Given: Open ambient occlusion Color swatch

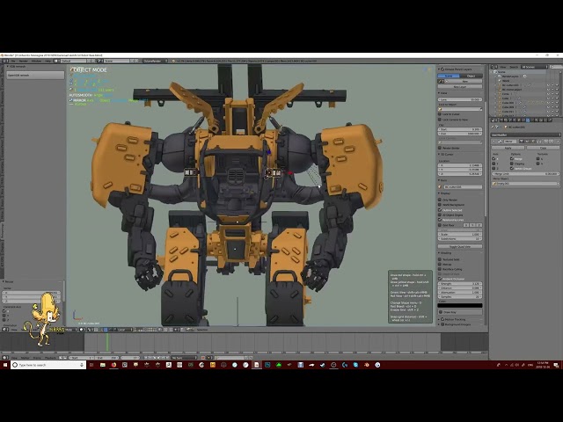Looking at the screenshot, I should click(460, 306).
